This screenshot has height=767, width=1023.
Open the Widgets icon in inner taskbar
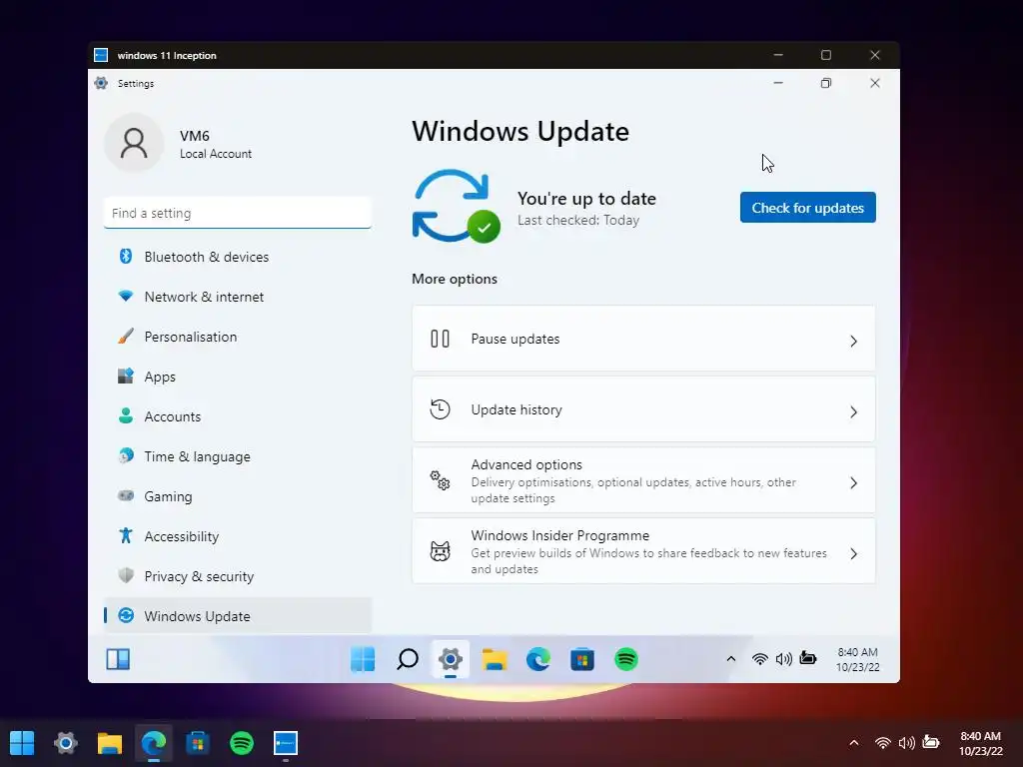pos(118,659)
